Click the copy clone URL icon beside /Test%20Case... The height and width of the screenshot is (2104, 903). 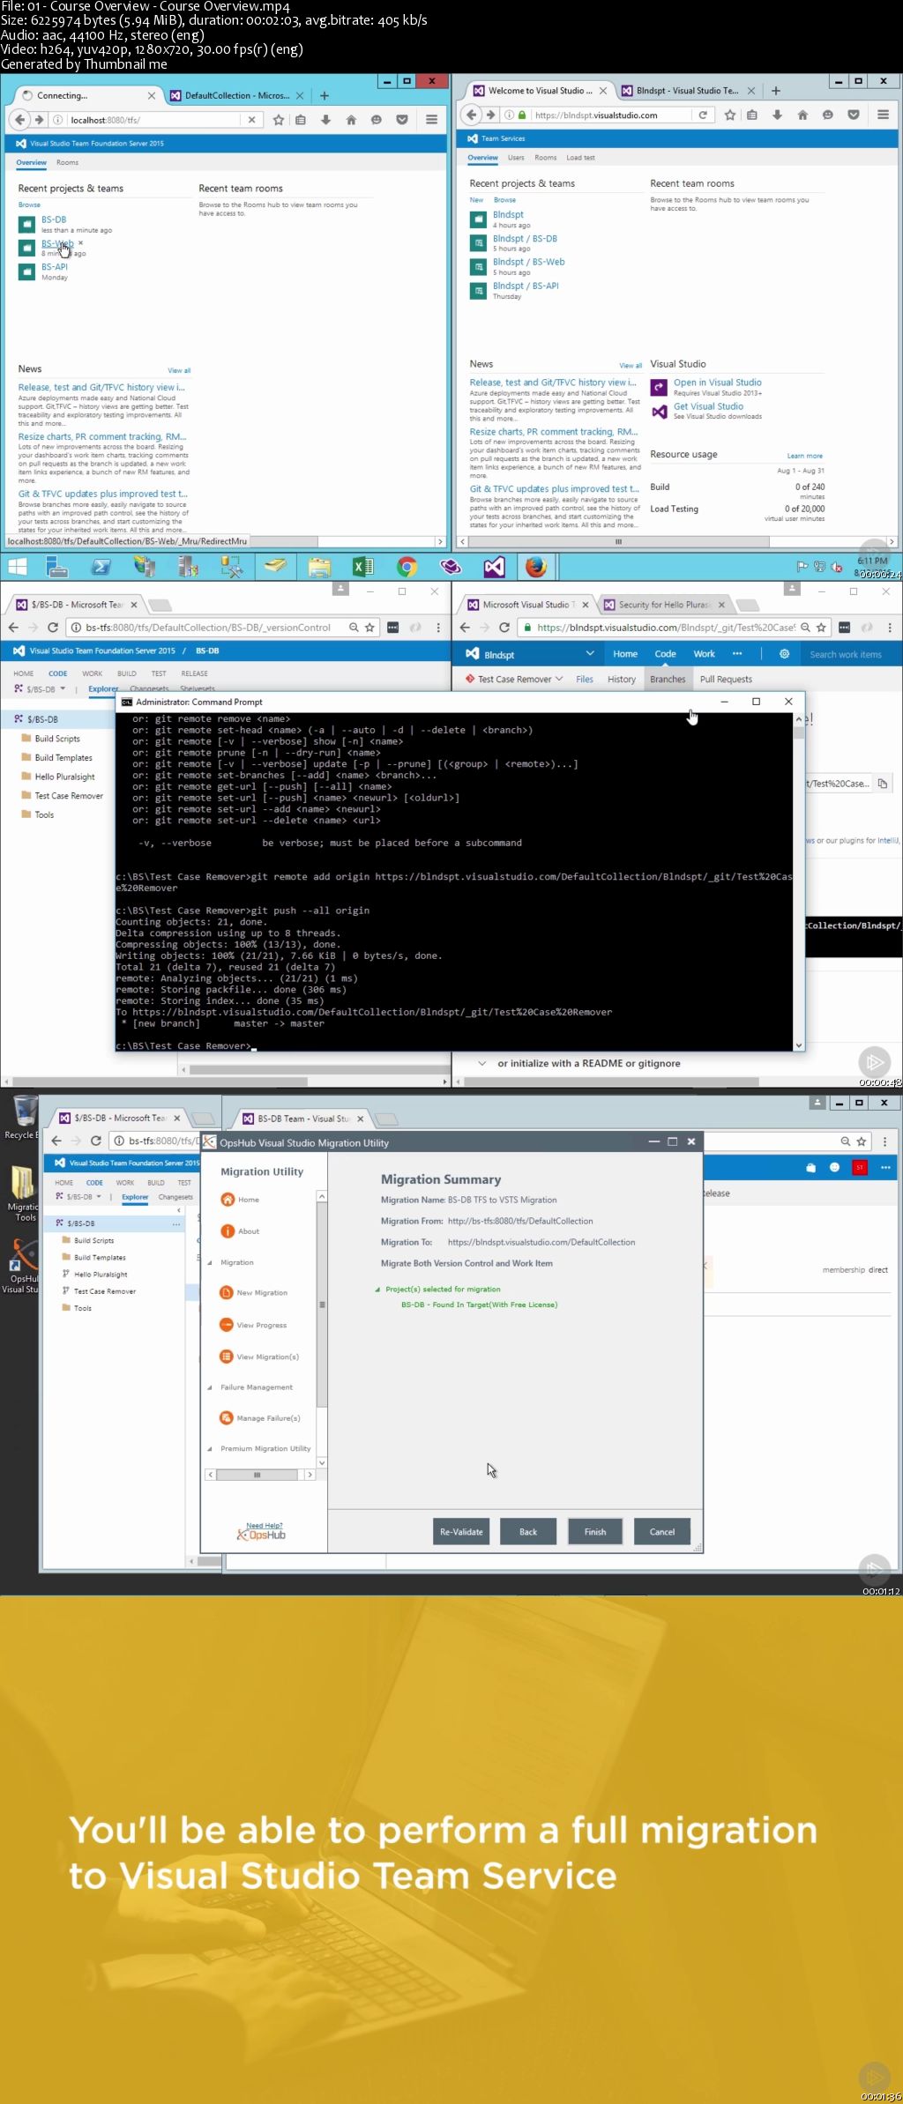(x=882, y=783)
